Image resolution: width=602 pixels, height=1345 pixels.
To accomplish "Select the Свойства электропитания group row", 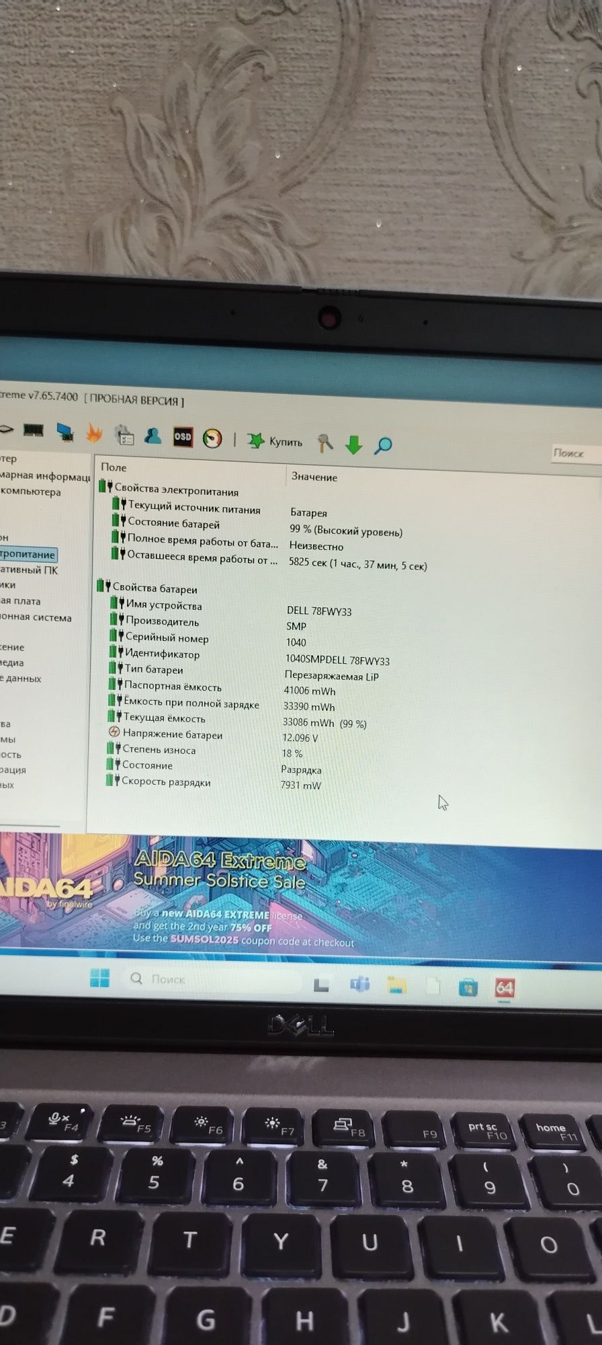I will click(169, 490).
